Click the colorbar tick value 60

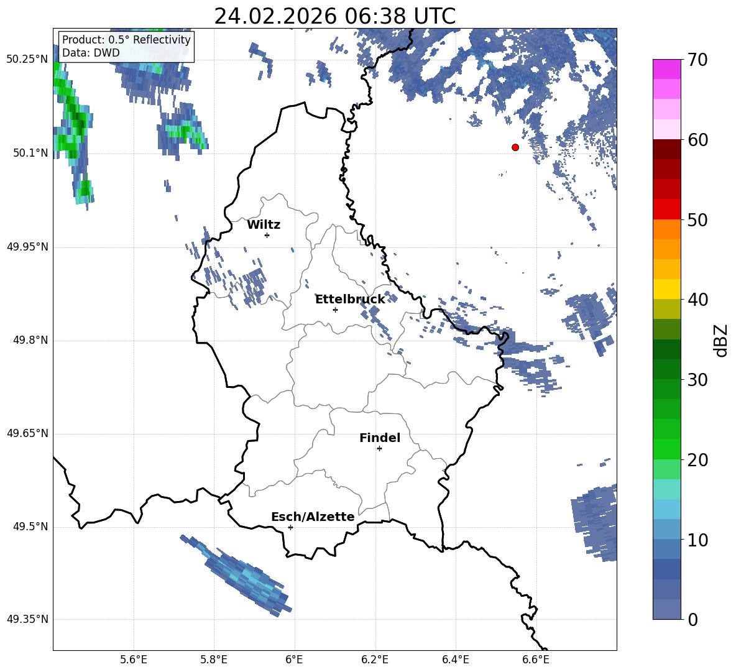click(697, 139)
